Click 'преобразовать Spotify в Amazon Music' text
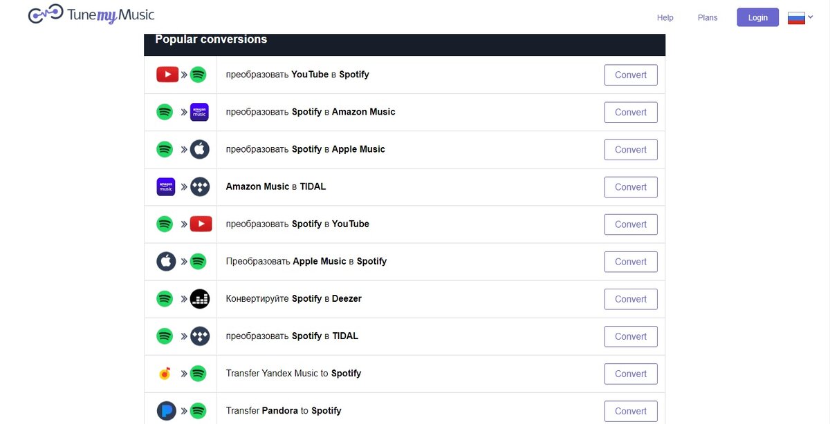This screenshot has height=424, width=830. click(311, 112)
